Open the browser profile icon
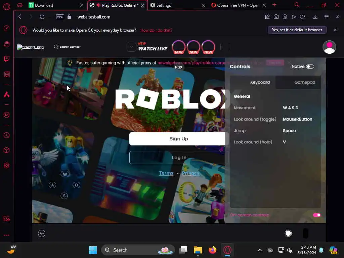Image resolution: width=344 pixels, height=258 pixels. coord(337,17)
